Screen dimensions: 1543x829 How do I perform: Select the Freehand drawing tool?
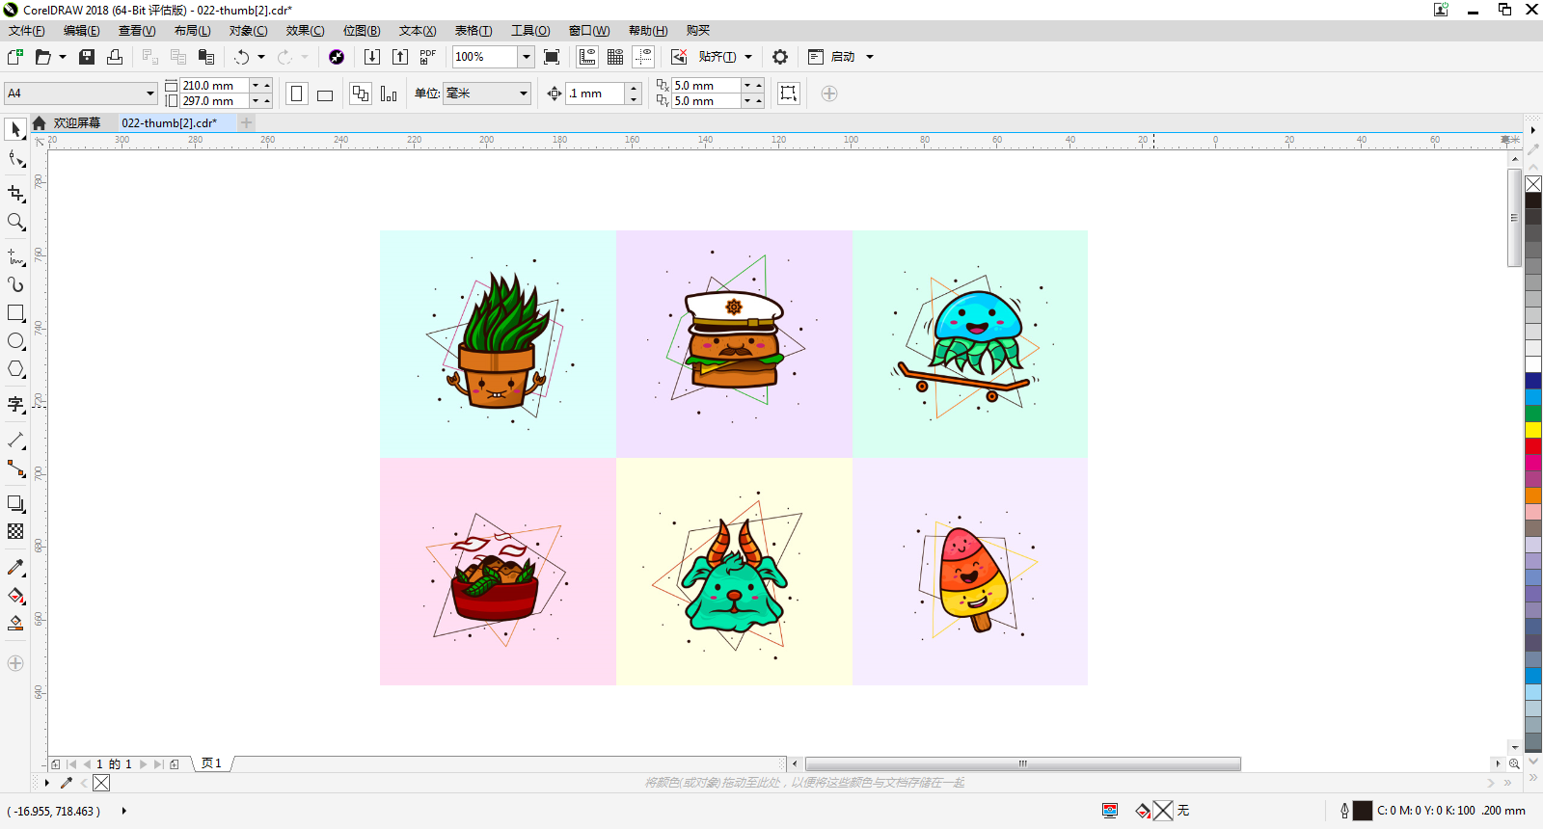tap(15, 257)
